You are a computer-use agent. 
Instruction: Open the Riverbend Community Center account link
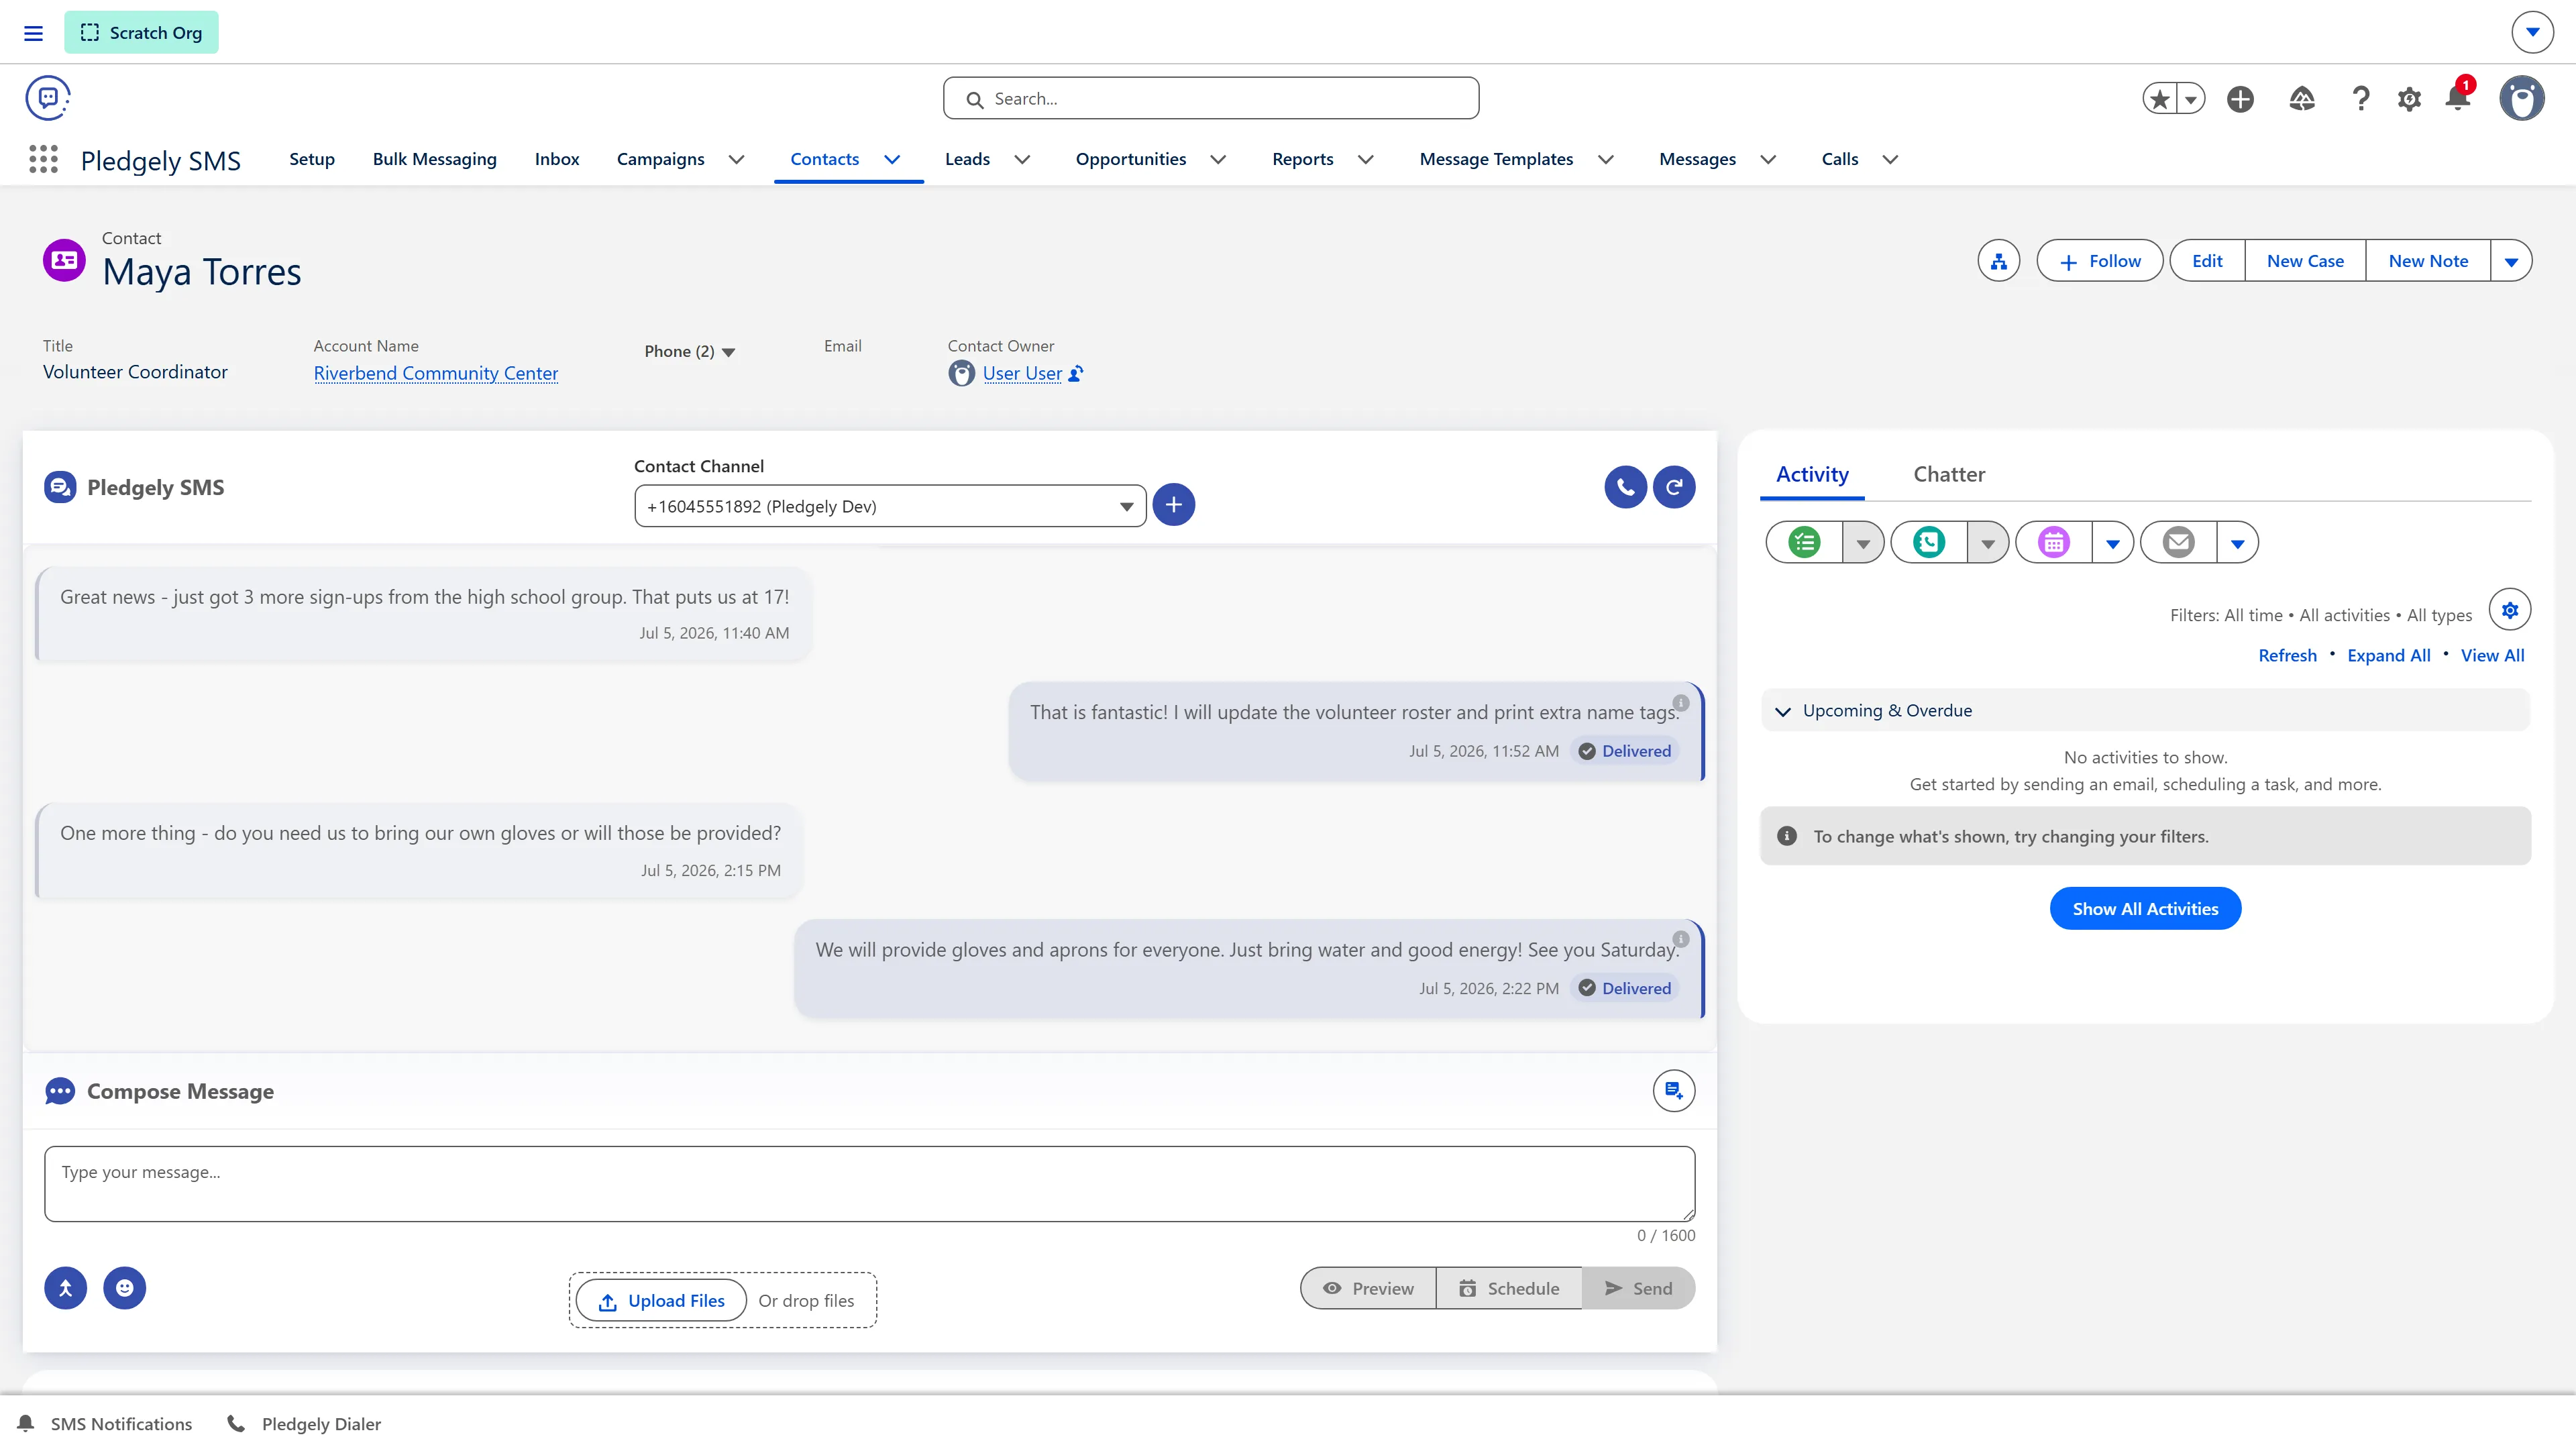(x=436, y=373)
